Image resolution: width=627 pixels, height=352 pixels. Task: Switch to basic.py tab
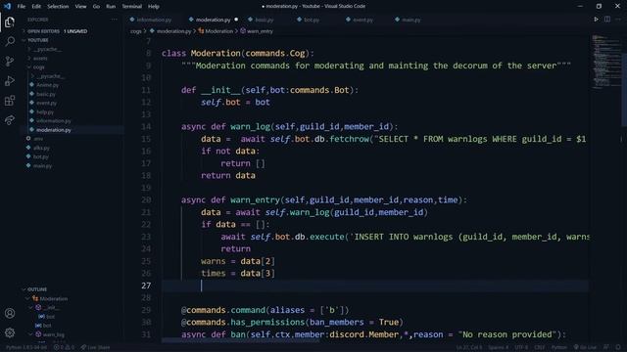(261, 20)
